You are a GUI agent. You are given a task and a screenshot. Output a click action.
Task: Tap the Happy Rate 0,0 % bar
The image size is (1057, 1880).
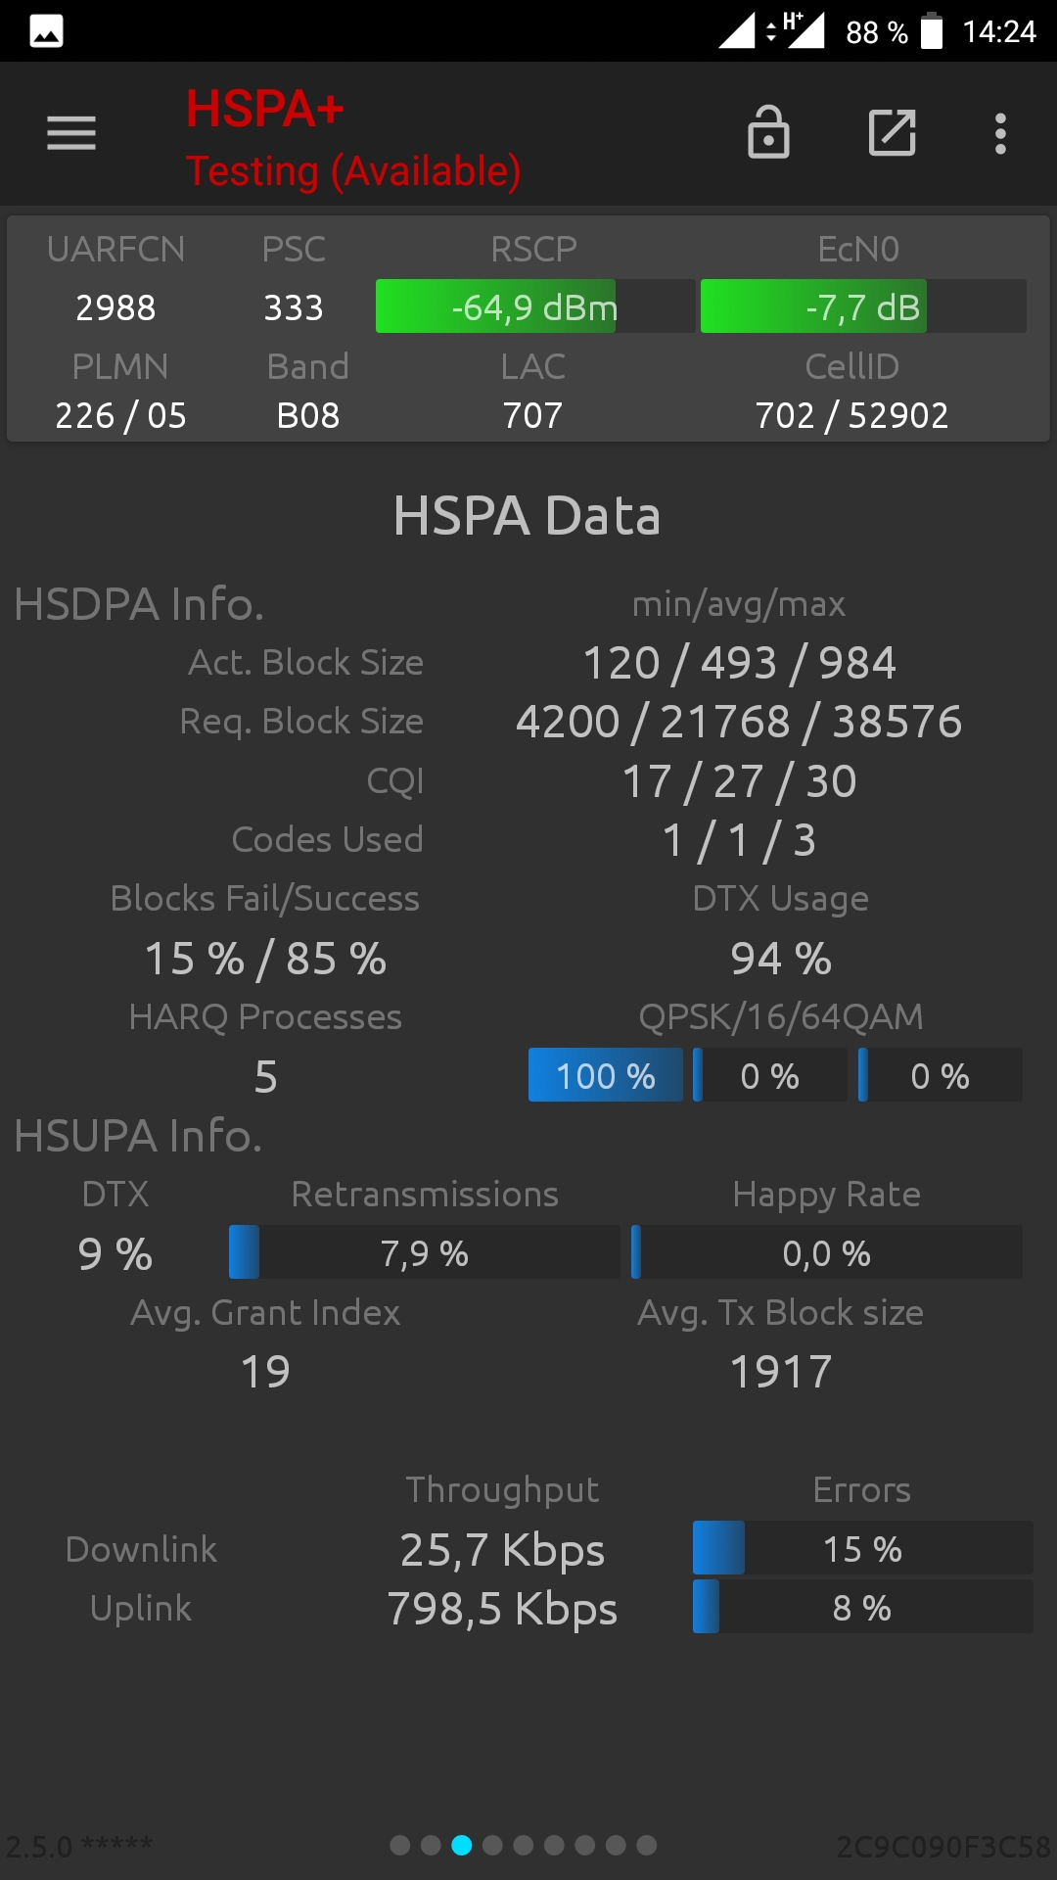[827, 1252]
